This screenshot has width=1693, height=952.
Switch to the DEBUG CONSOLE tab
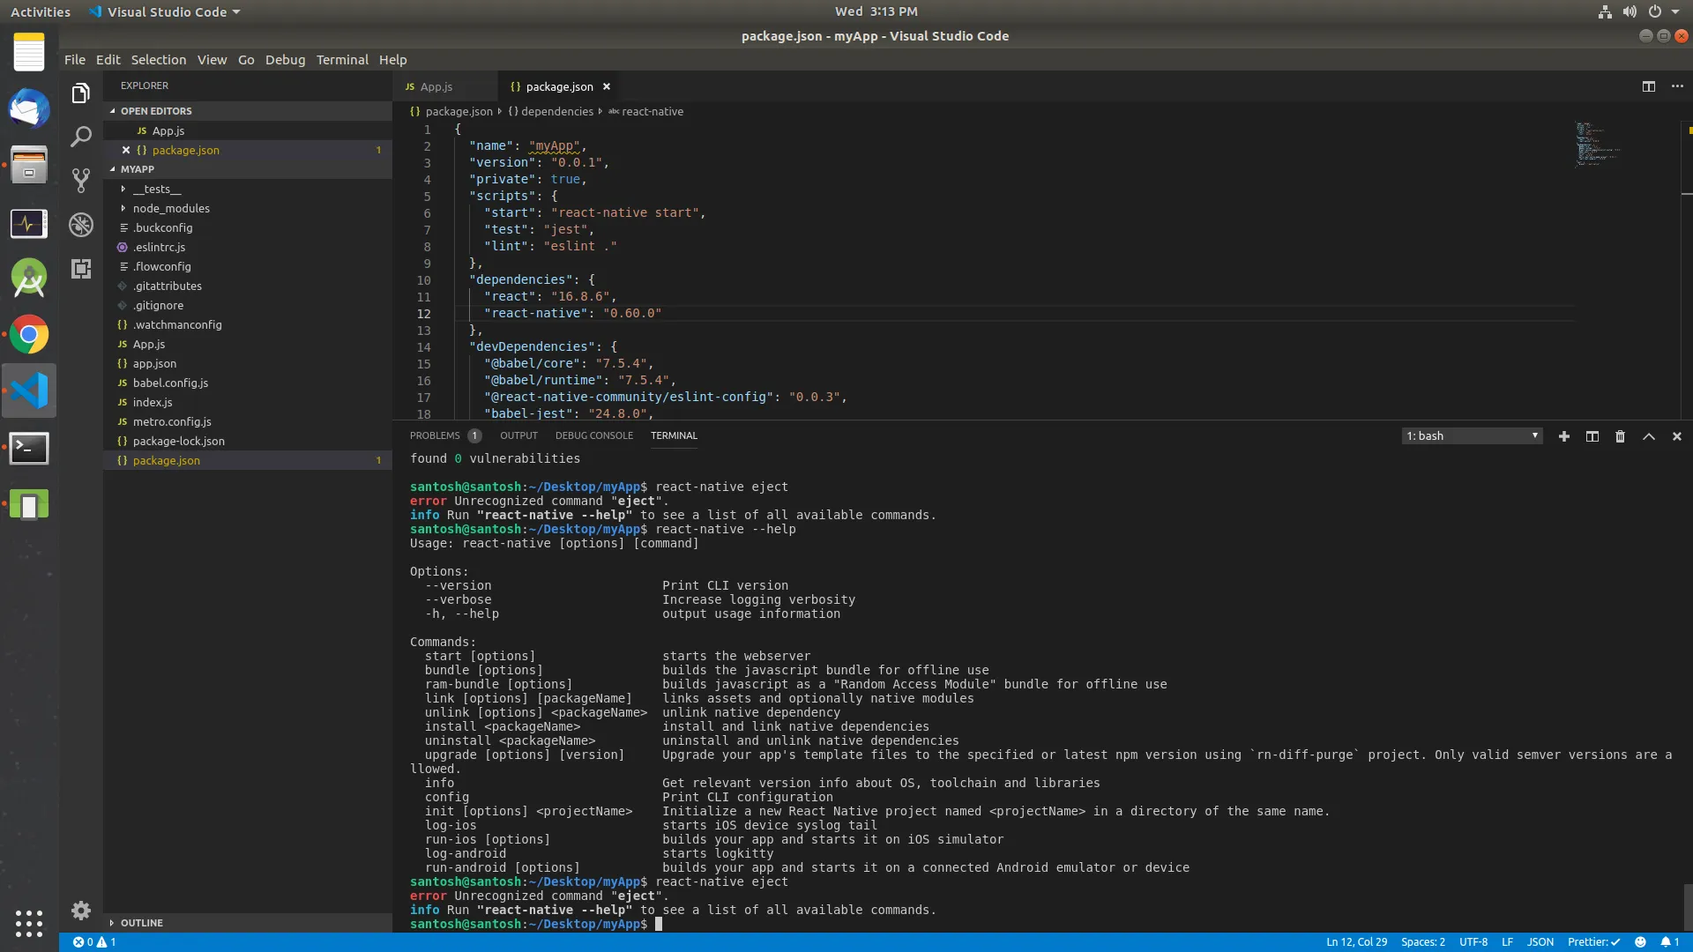(593, 435)
